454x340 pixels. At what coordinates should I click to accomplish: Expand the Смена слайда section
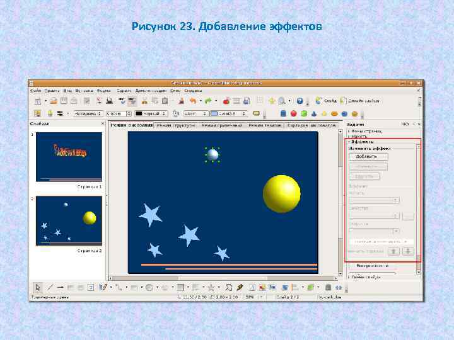tap(364, 277)
